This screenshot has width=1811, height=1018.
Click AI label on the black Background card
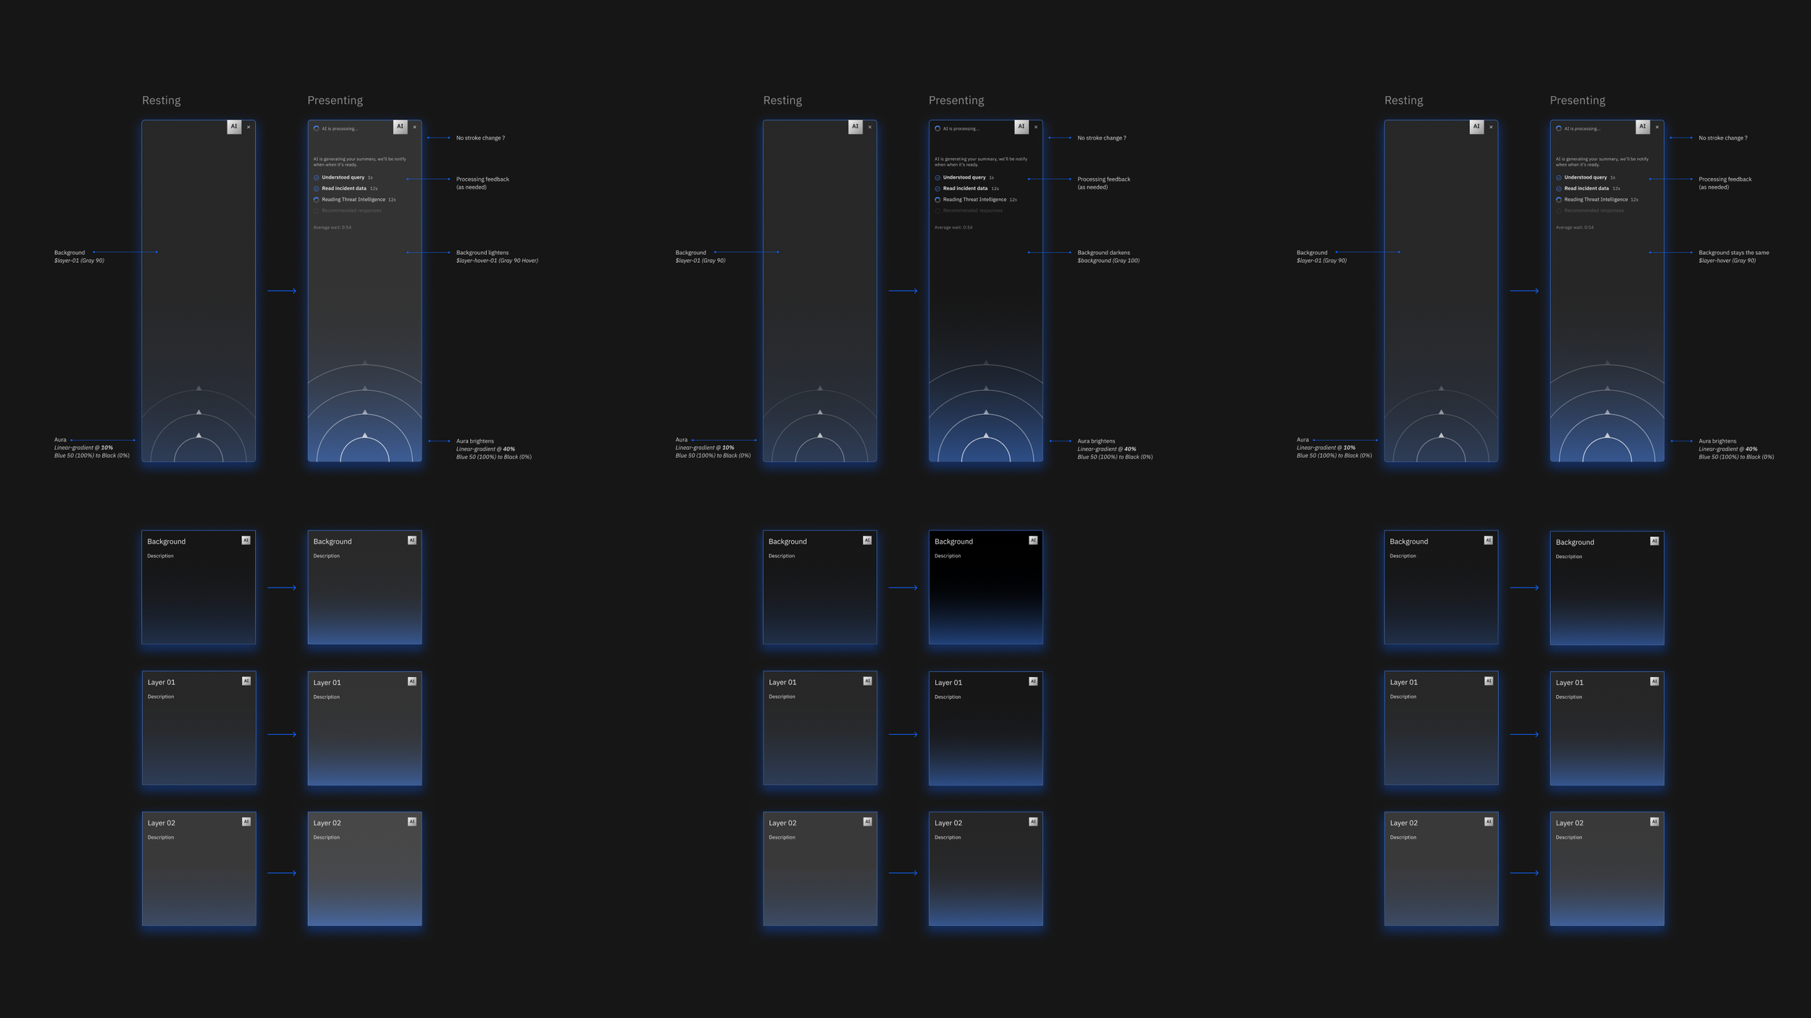tap(1033, 540)
